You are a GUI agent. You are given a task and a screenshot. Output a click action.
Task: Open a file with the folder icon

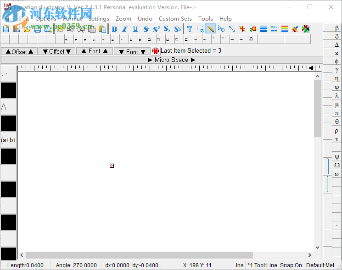click(27, 29)
